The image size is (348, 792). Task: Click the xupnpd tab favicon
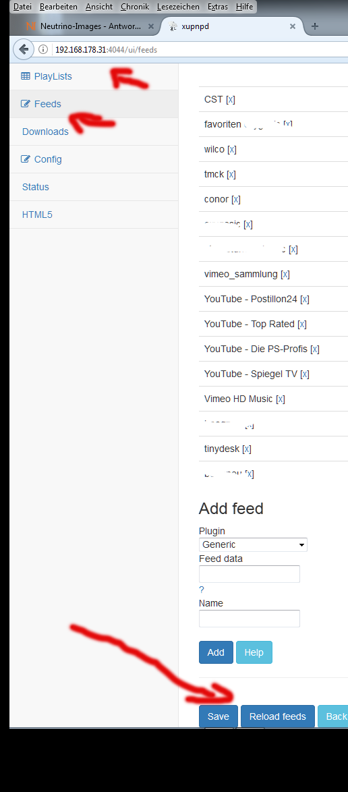click(x=173, y=26)
